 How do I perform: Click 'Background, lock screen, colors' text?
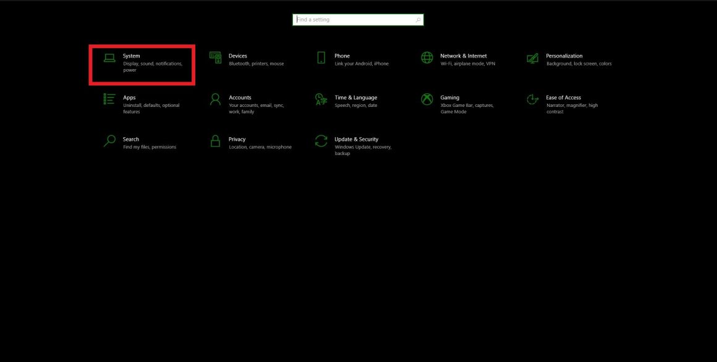(x=579, y=64)
